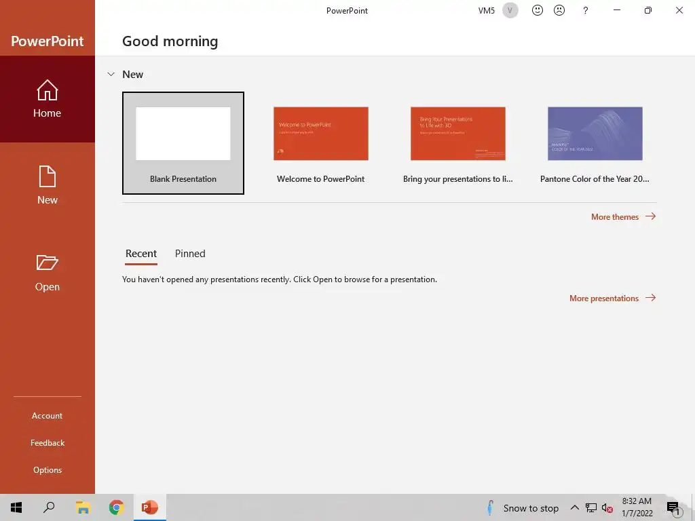This screenshot has width=695, height=521.
Task: Open Feedback page in sidebar
Action: tap(48, 442)
